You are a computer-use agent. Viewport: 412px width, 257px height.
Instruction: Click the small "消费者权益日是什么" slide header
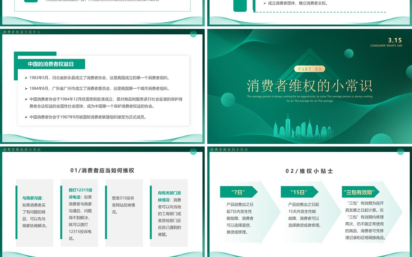tap(22, 32)
